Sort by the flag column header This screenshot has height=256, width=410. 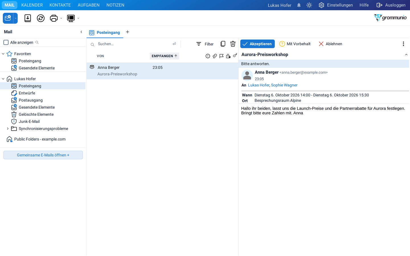coord(222,56)
